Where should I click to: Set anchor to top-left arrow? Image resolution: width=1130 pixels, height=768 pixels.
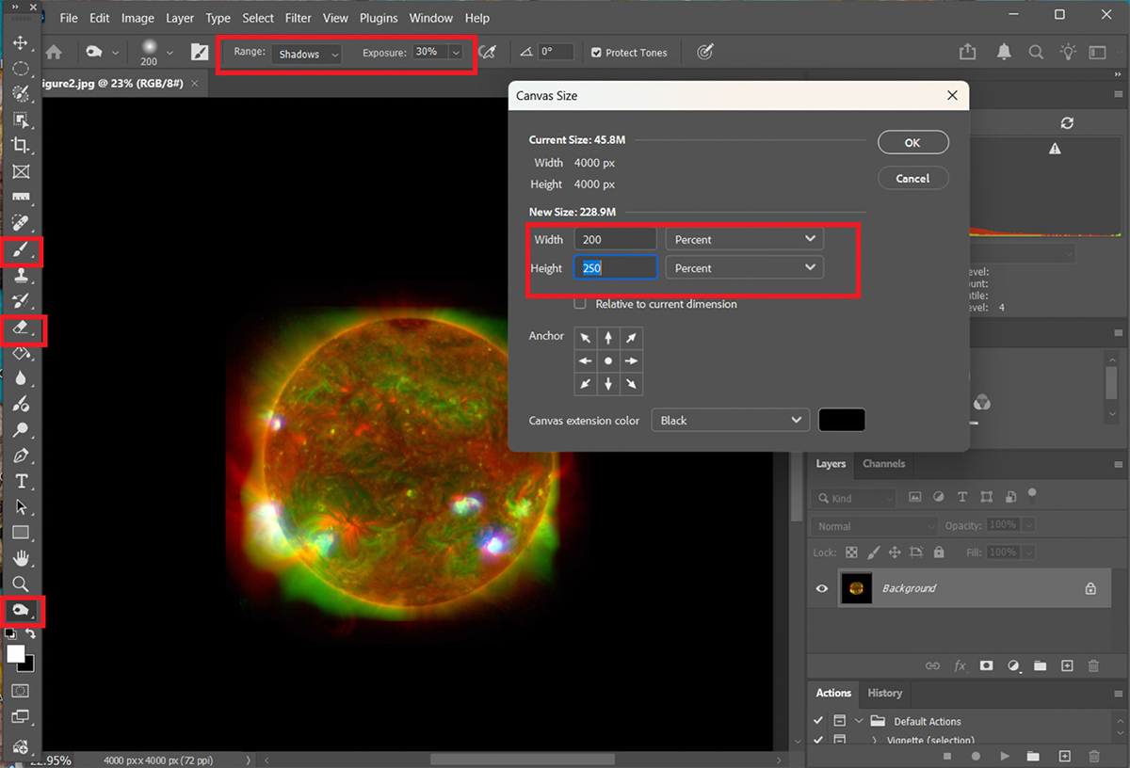(586, 338)
